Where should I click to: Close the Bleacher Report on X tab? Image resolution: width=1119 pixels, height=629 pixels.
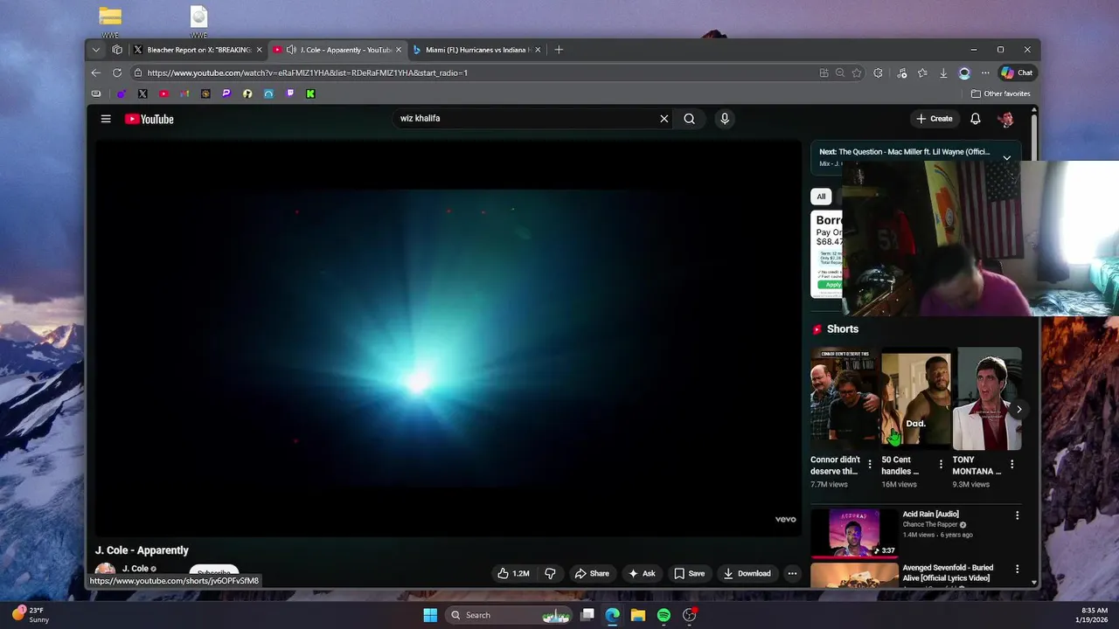point(260,50)
